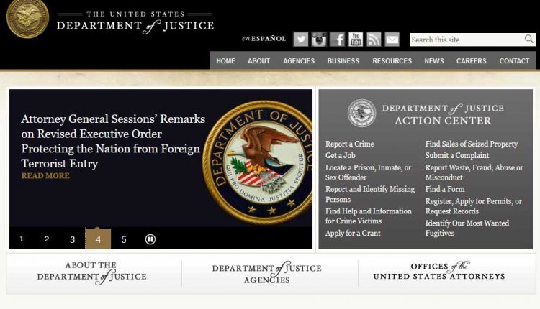Open the Instagram camera icon
The image size is (540, 309).
tap(319, 40)
